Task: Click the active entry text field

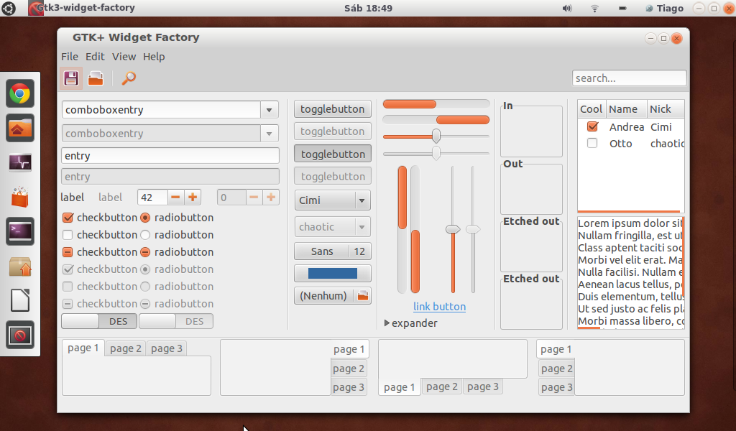Action: (x=170, y=156)
